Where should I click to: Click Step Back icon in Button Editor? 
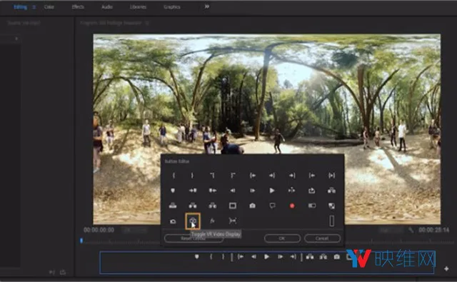point(233,191)
